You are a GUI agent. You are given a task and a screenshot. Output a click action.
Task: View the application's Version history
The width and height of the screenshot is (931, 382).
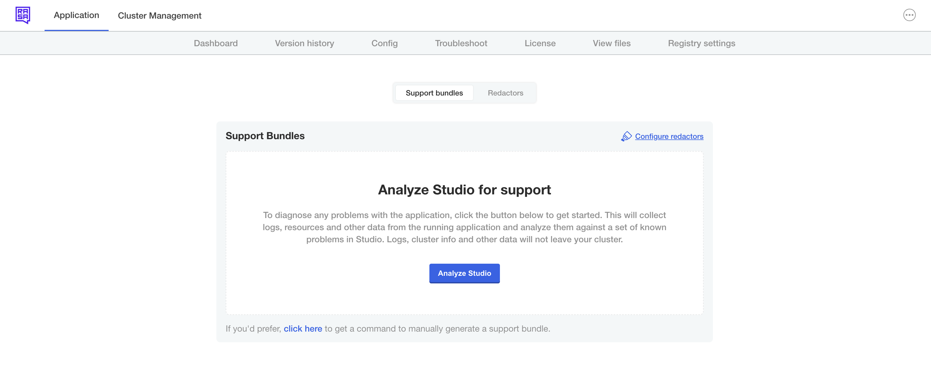coord(304,43)
